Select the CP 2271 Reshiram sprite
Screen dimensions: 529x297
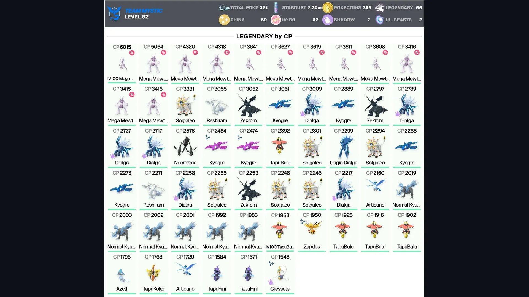pyautogui.click(x=153, y=190)
